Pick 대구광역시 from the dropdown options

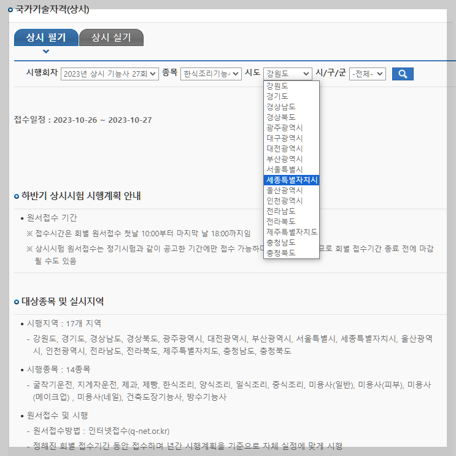coord(292,138)
